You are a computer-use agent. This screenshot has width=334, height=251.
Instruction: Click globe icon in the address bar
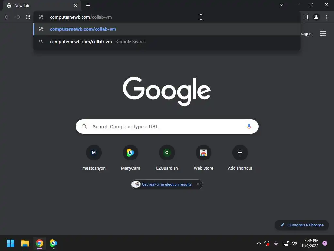[x=41, y=17]
